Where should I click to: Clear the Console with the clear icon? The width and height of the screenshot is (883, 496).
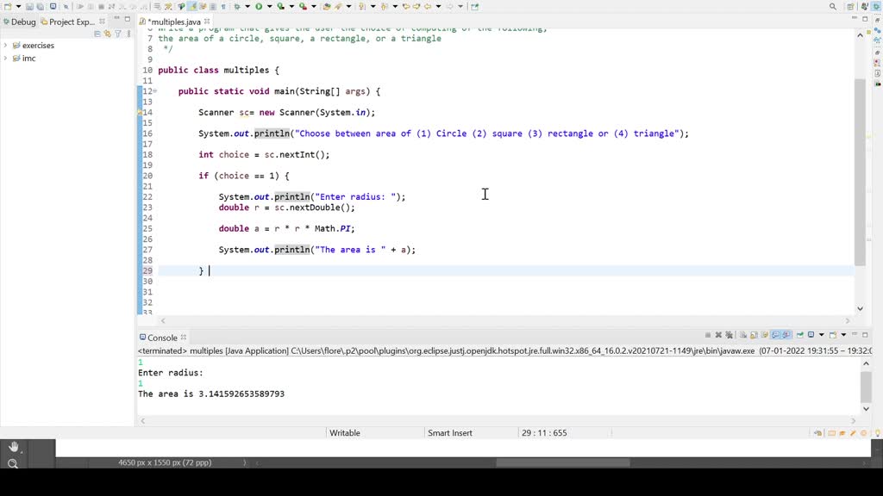(742, 335)
